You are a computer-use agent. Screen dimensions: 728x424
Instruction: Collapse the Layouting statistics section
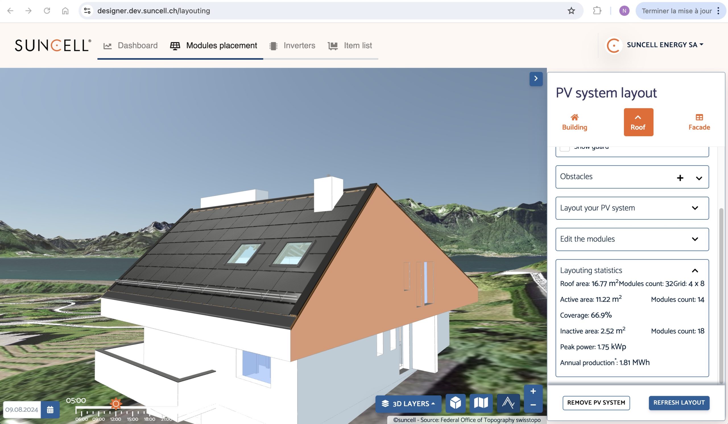click(695, 270)
